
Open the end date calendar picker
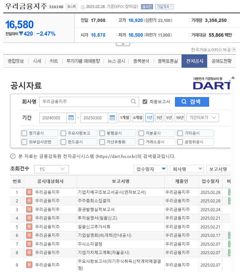point(112,118)
